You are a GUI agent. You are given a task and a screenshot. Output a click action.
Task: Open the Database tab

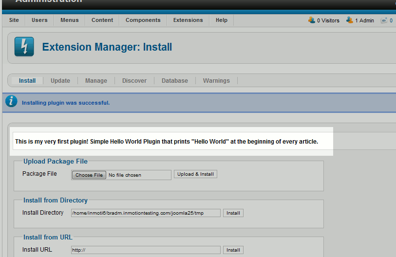(175, 81)
